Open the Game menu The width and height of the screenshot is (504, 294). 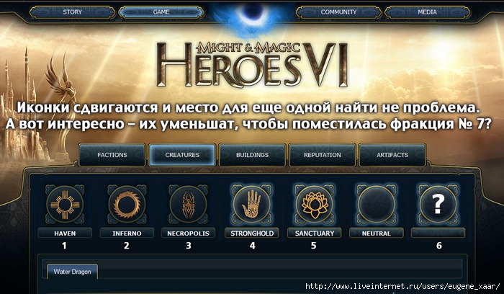[161, 12]
